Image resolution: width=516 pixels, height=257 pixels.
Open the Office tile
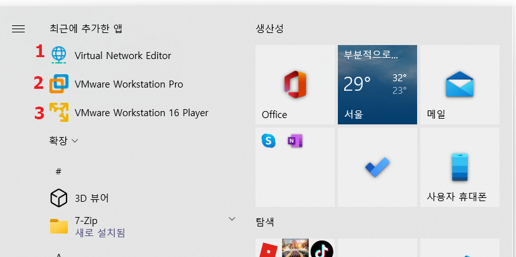click(295, 84)
